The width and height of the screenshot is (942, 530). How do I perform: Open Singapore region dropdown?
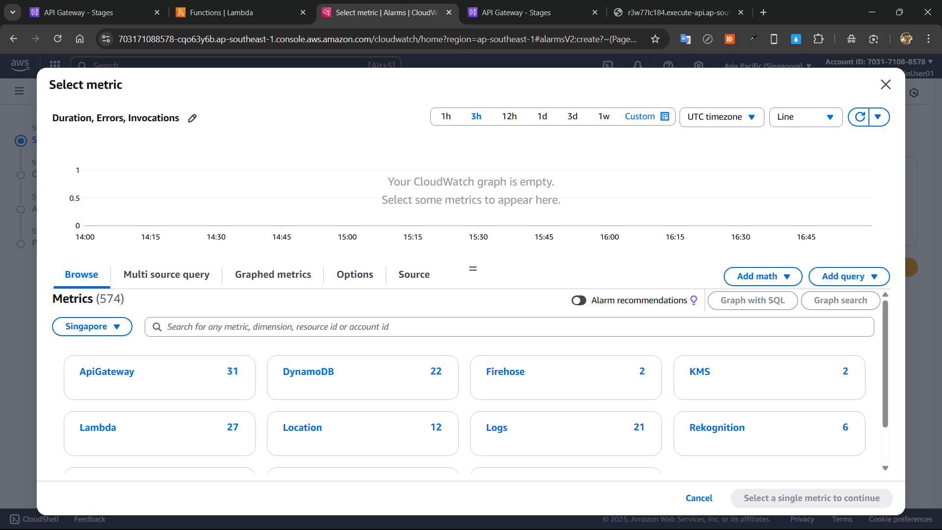point(92,327)
